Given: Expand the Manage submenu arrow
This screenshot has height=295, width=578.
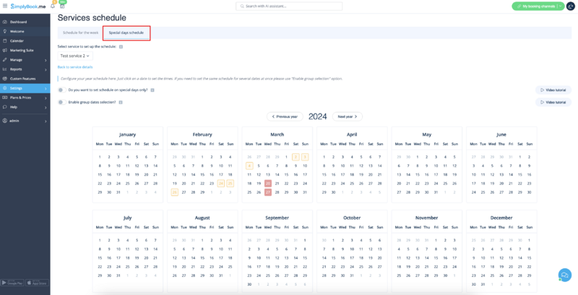Looking at the screenshot, I should (x=46, y=60).
